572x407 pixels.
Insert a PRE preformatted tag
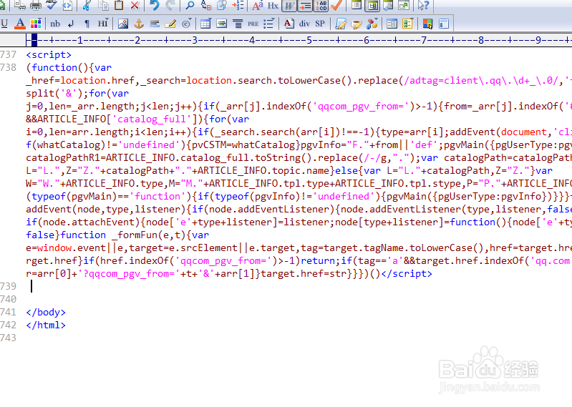(253, 24)
